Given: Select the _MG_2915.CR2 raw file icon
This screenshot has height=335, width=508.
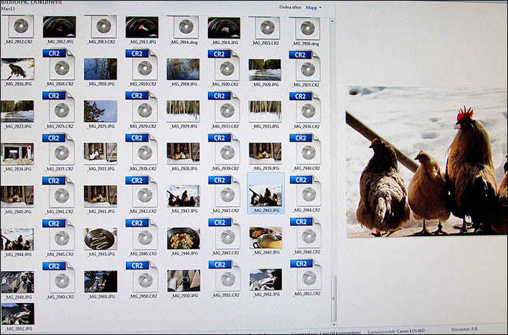Looking at the screenshot, I should 268,28.
